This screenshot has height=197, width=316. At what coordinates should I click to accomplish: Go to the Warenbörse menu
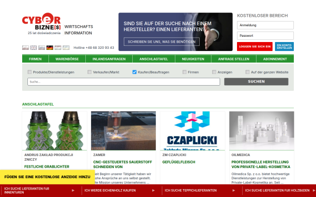(x=67, y=59)
